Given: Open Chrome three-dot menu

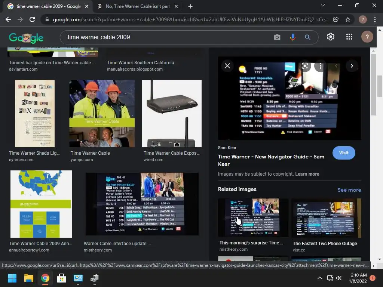Looking at the screenshot, I should click(x=375, y=19).
